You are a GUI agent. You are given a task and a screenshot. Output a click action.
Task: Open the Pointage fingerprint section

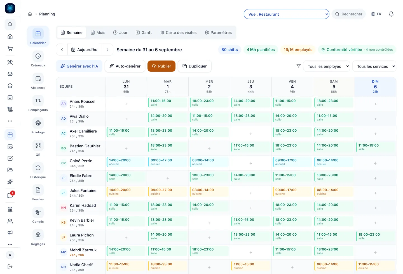38,126
